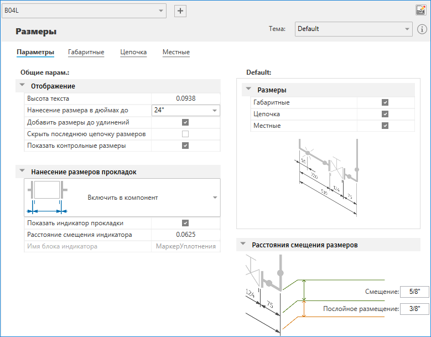
Task: Edit the Послойное размещение field 3/8"
Action: [414, 309]
